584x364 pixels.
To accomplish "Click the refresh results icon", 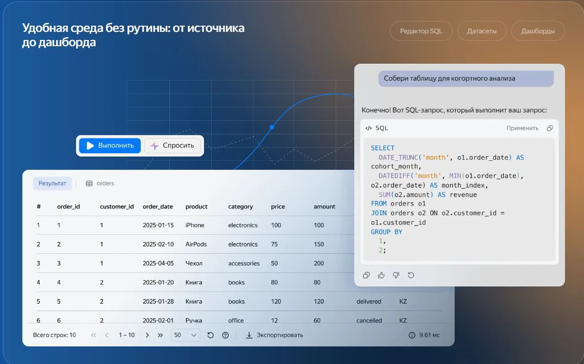I will pyautogui.click(x=211, y=335).
